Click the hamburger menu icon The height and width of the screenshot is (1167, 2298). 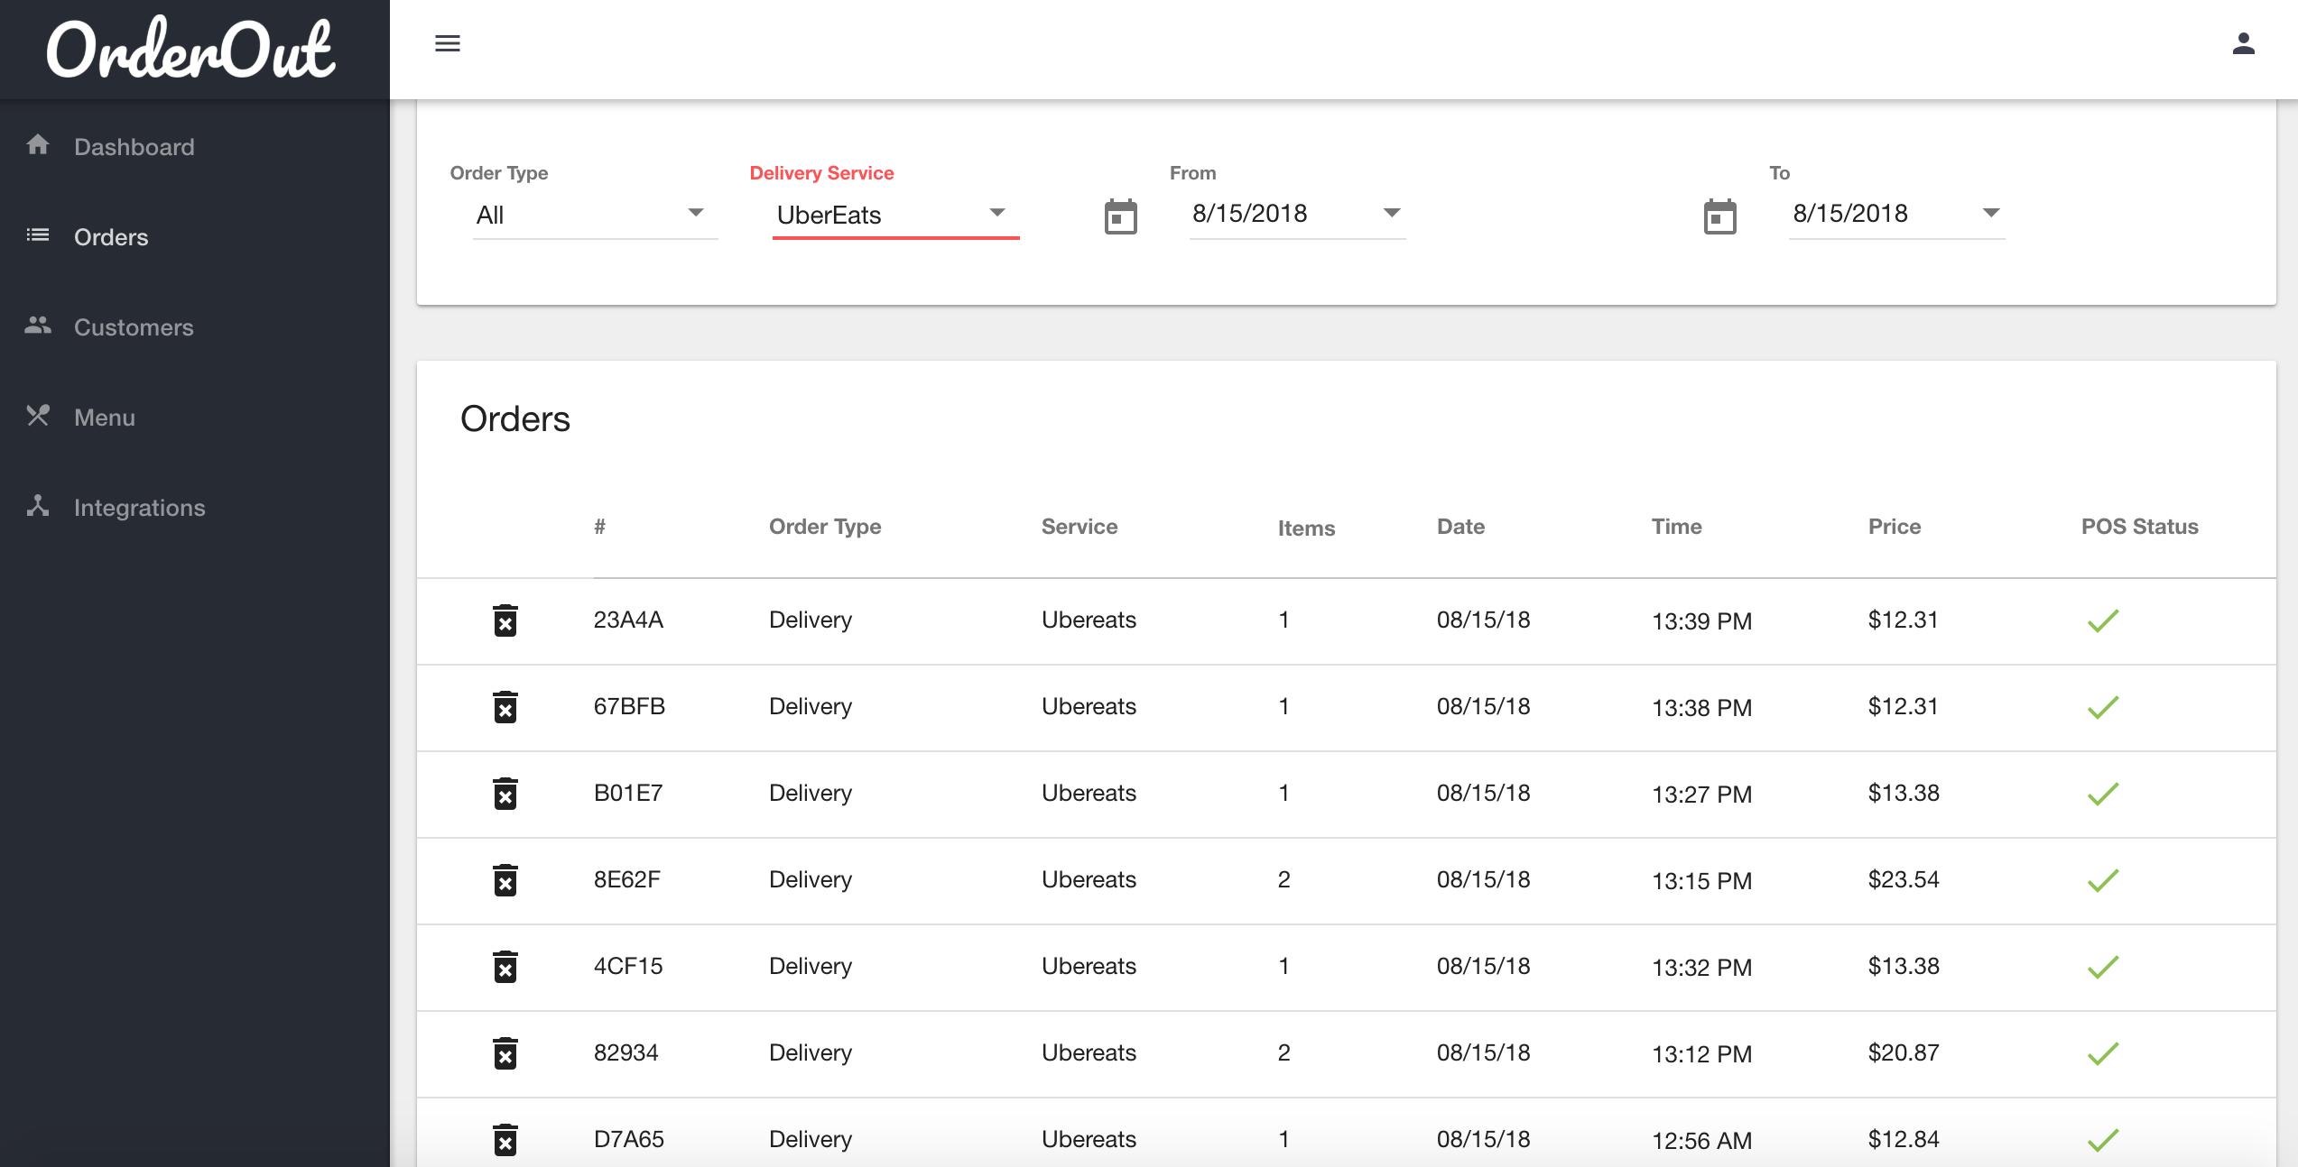pos(448,43)
